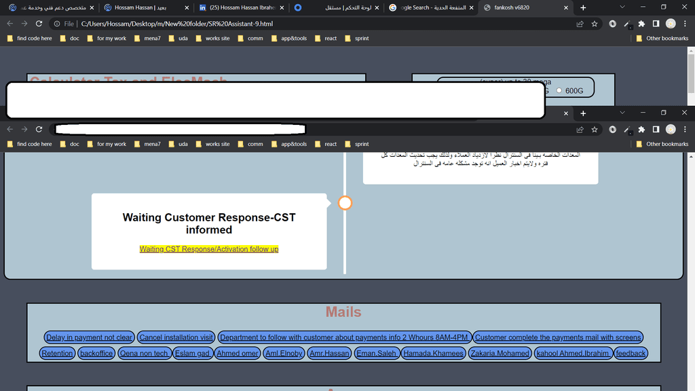Click the 'kahool Ahmed.Ibrahim' mail button

click(x=573, y=353)
